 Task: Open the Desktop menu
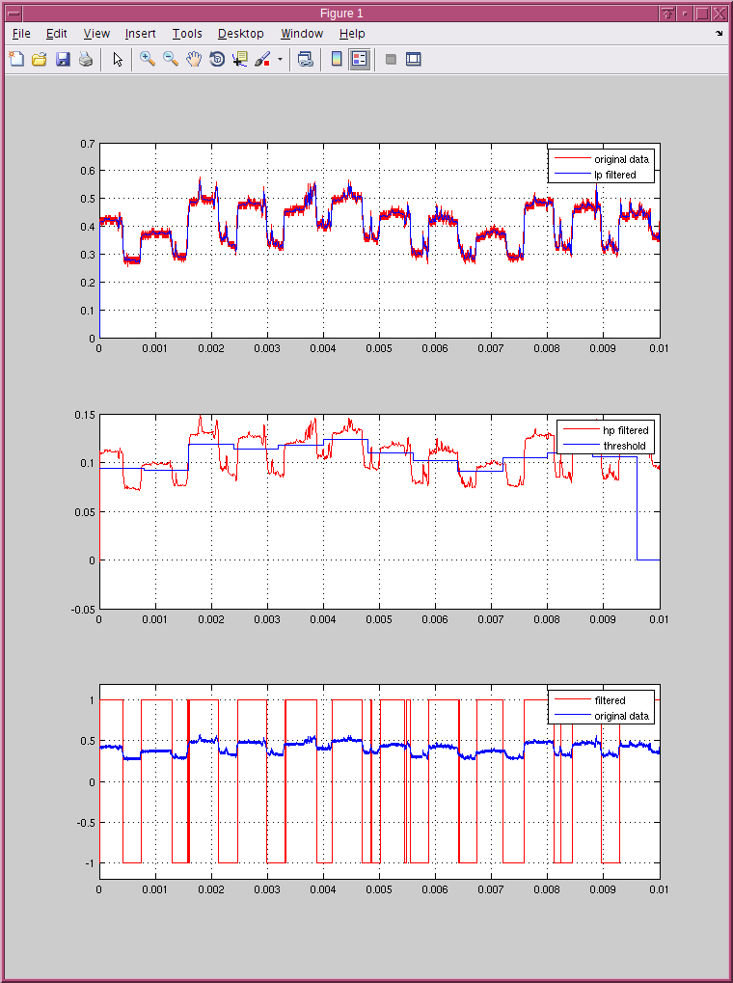point(241,34)
